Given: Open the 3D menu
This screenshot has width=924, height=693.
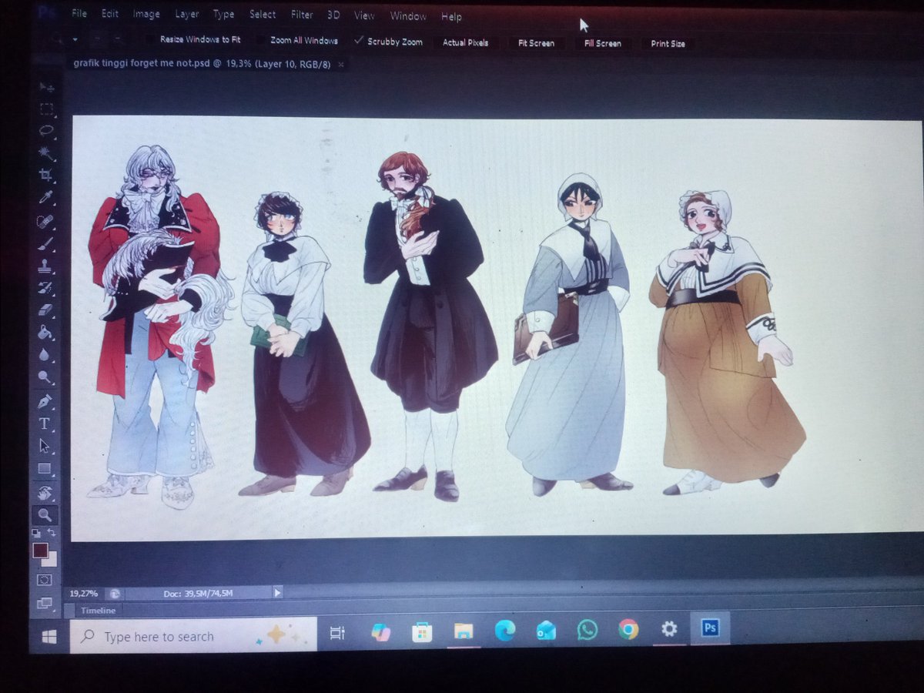Looking at the screenshot, I should click(333, 15).
